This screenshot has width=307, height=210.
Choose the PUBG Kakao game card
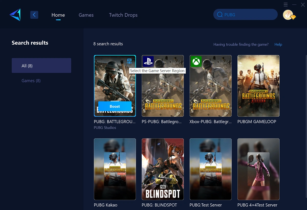tap(115, 169)
